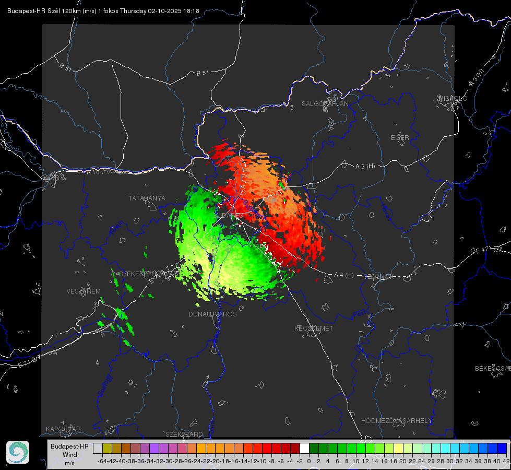Select the EGER city label

400,138
